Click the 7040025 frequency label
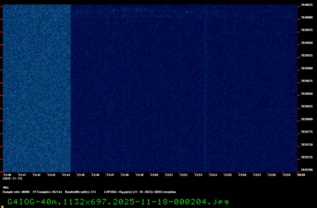 coord(307,5)
